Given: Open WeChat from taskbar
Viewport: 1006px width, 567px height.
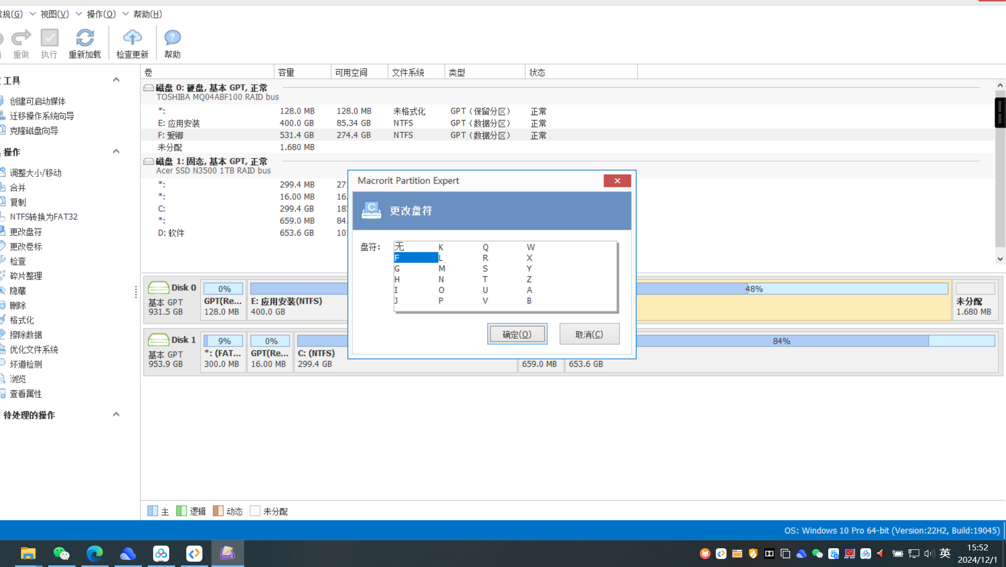Looking at the screenshot, I should tap(62, 554).
